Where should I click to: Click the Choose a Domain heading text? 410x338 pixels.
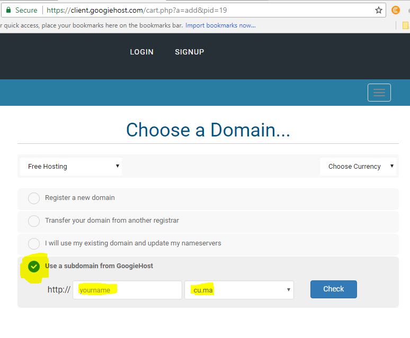pos(208,130)
